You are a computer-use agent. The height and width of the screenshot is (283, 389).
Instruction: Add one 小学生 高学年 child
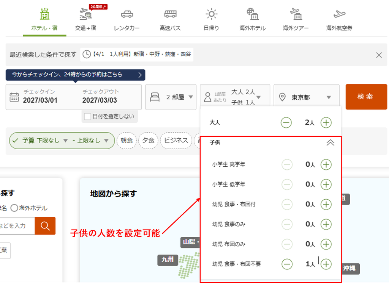pyautogui.click(x=326, y=164)
